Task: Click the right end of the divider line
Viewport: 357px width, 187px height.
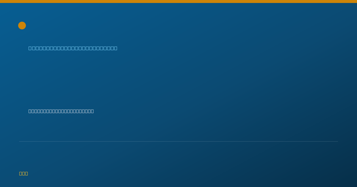Action: tap(337, 141)
